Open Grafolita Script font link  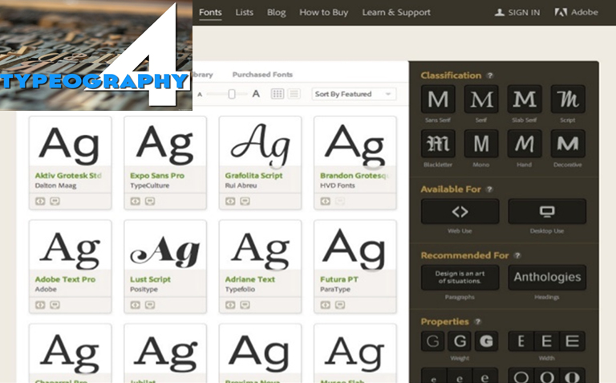253,175
